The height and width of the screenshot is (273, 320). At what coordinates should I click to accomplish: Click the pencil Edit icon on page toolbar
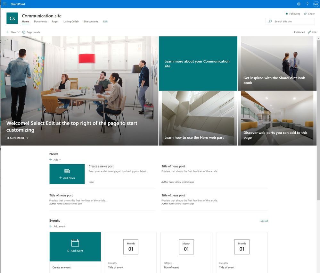pos(309,32)
